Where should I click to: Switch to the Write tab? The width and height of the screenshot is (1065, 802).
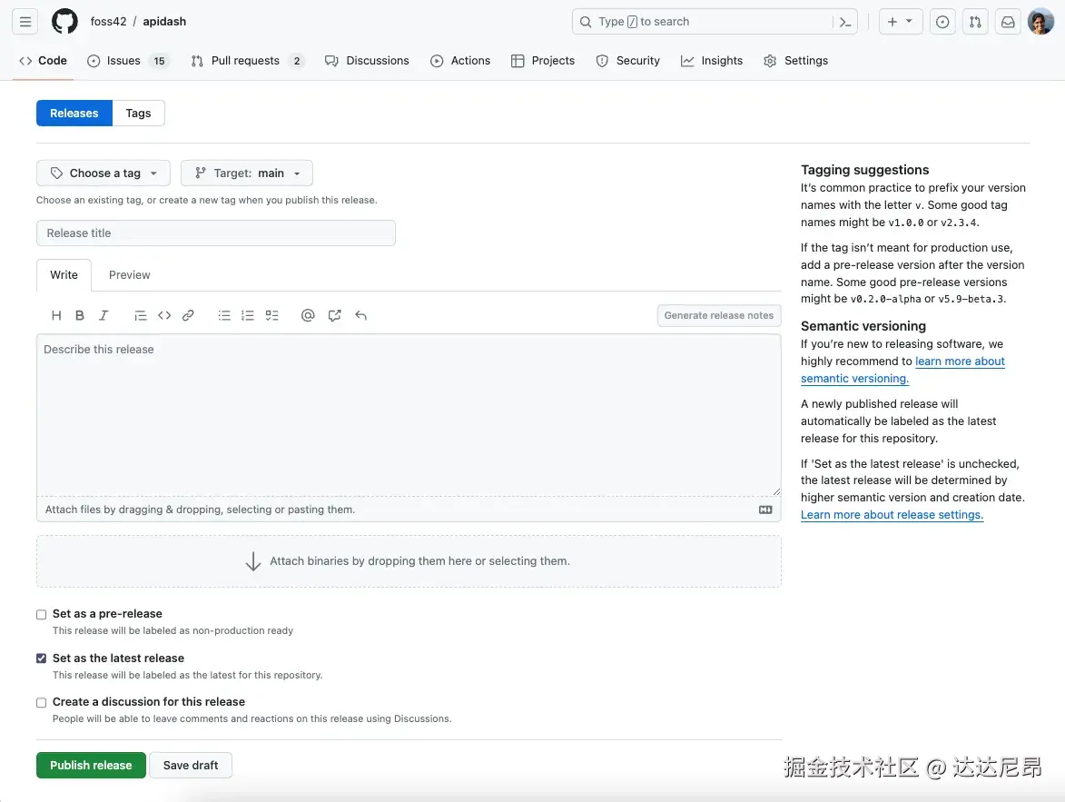(64, 274)
